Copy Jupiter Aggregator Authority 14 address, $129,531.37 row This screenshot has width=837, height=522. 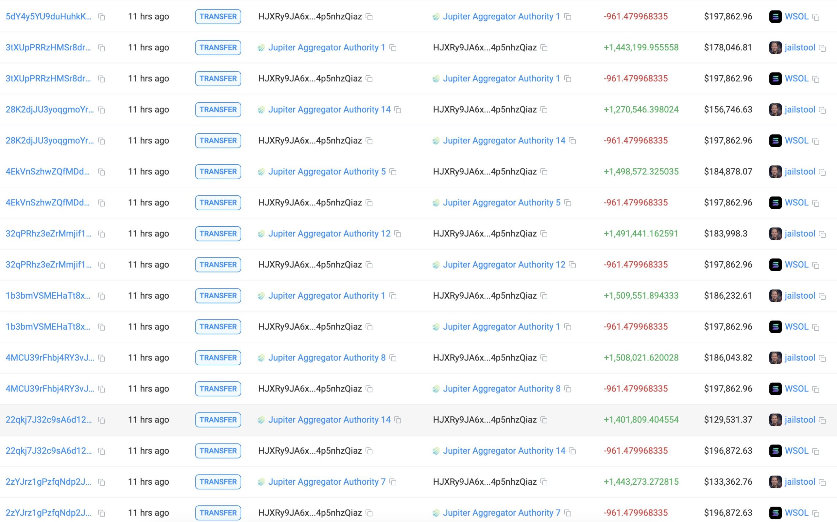point(398,420)
